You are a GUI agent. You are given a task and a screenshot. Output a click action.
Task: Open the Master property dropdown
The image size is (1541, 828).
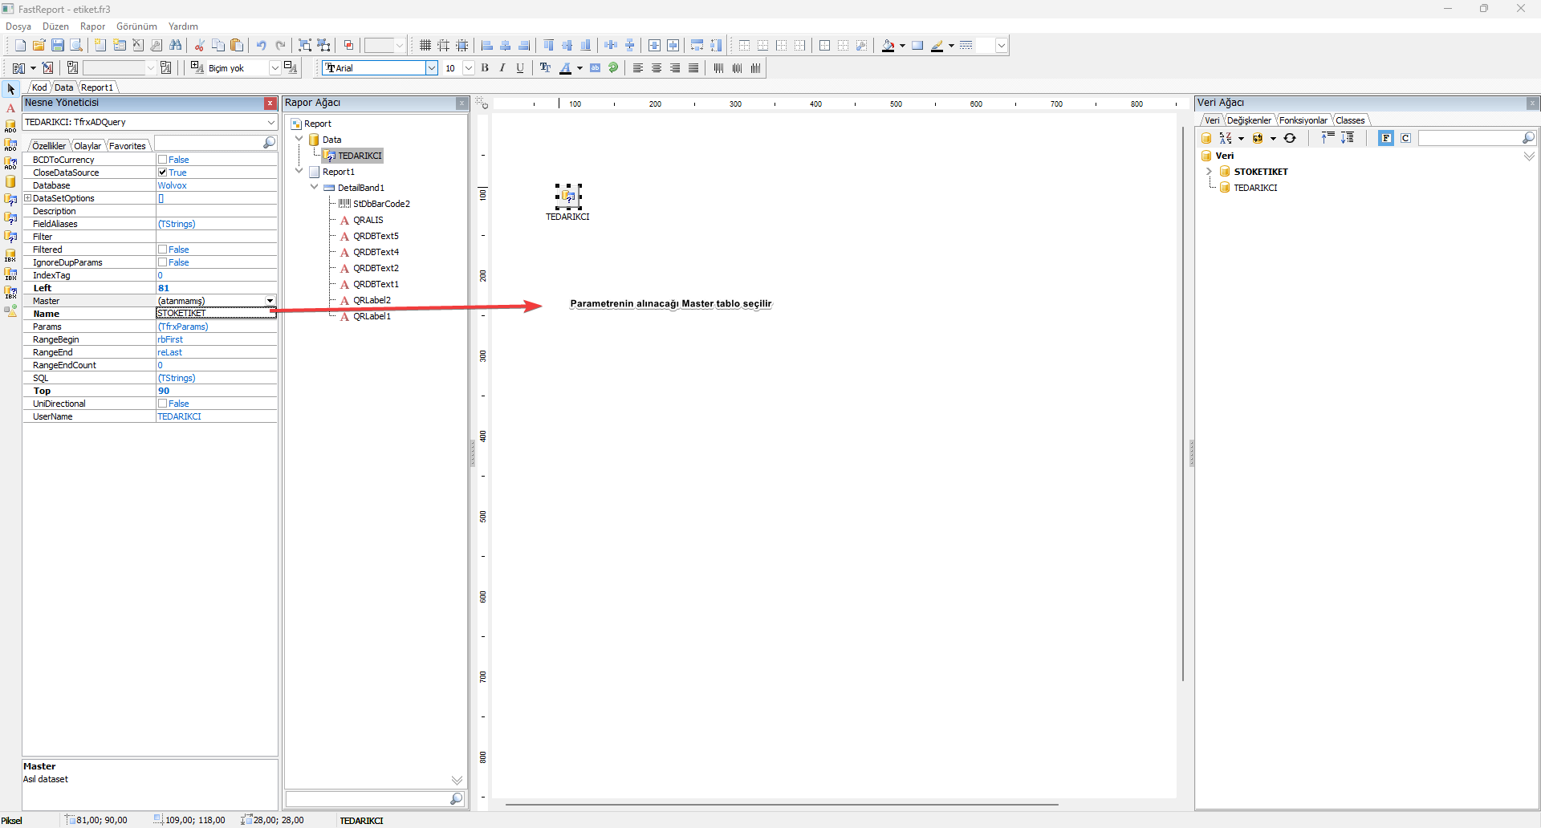click(x=270, y=301)
